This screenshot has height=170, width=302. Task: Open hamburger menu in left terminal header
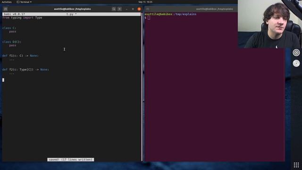[119, 9]
